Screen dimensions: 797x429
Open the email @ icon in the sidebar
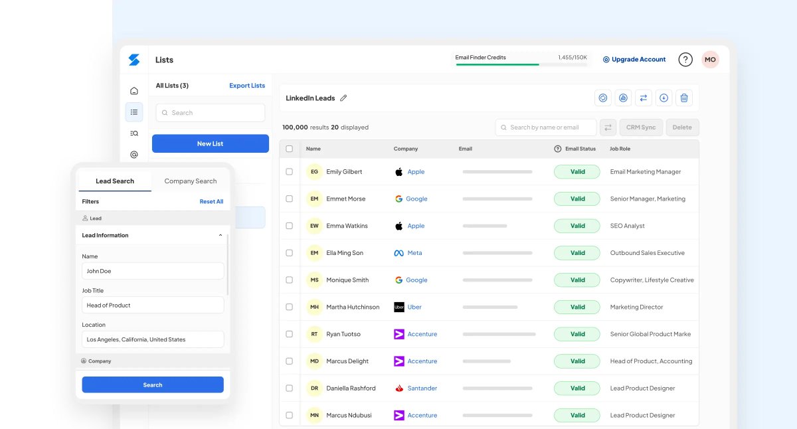(134, 155)
